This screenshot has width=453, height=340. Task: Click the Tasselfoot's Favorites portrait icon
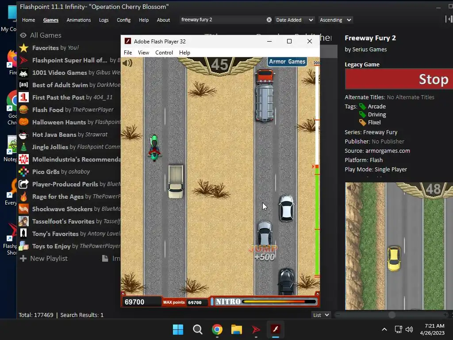24,221
